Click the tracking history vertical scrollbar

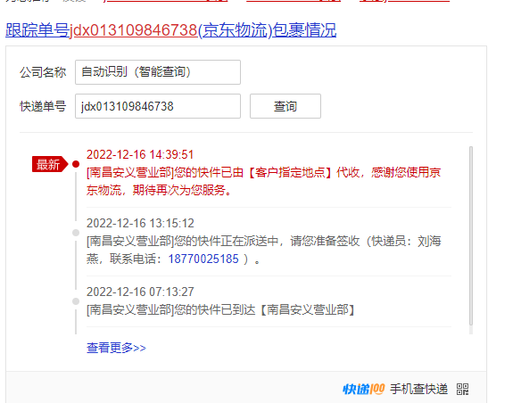click(x=471, y=236)
